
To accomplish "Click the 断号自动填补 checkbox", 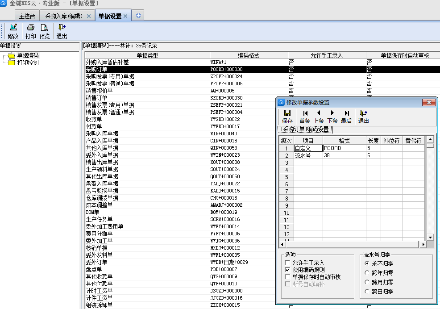I will (287, 284).
